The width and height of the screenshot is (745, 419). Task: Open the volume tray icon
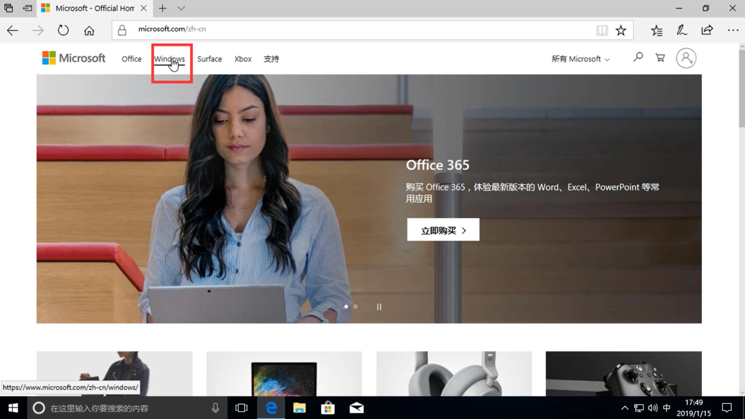652,408
